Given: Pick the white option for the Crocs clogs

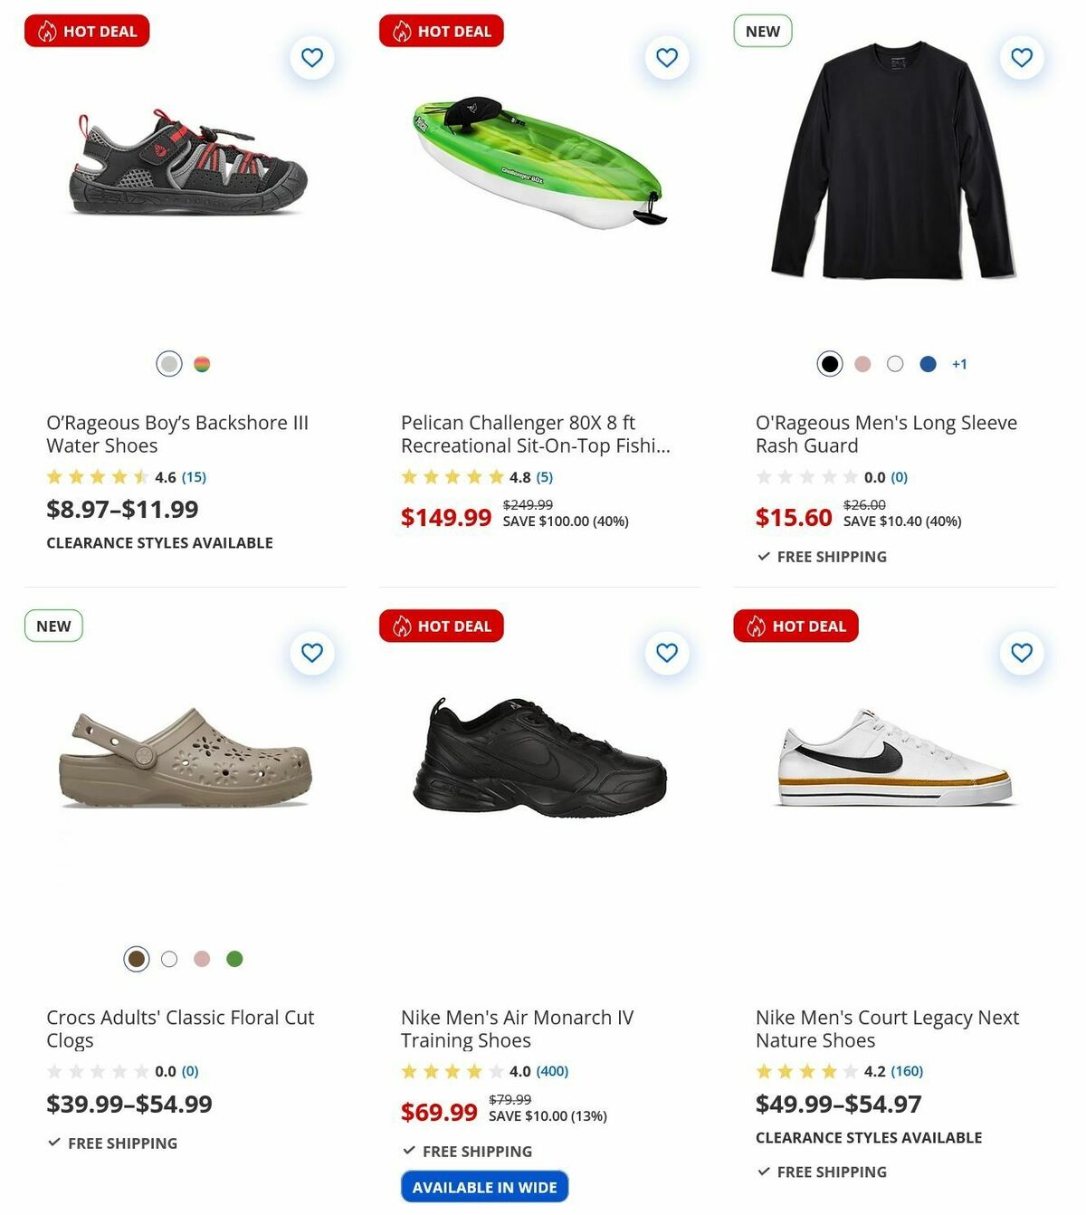Looking at the screenshot, I should pyautogui.click(x=169, y=958).
